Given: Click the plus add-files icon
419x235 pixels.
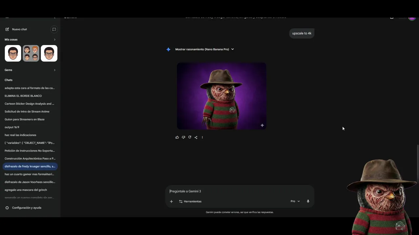Looking at the screenshot, I should [x=171, y=201].
